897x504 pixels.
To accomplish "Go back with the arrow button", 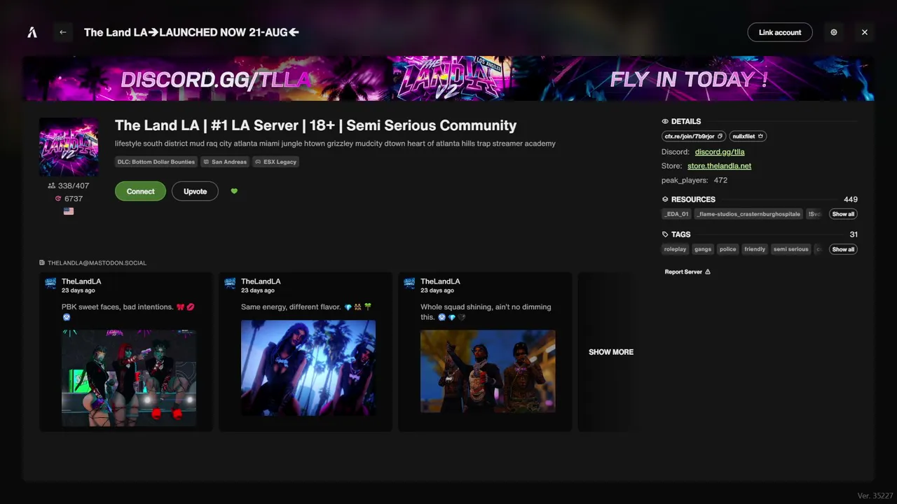I will (x=63, y=32).
